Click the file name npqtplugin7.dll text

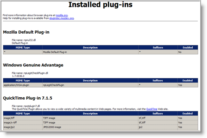click(x=26, y=106)
